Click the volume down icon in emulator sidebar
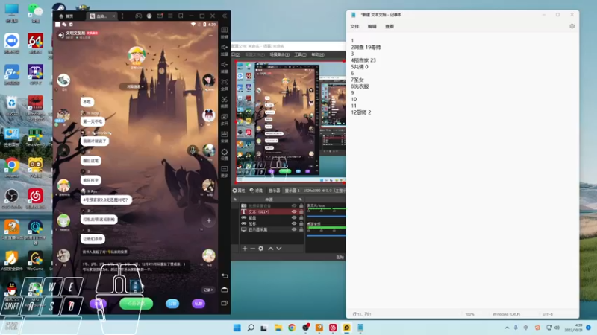 225,65
